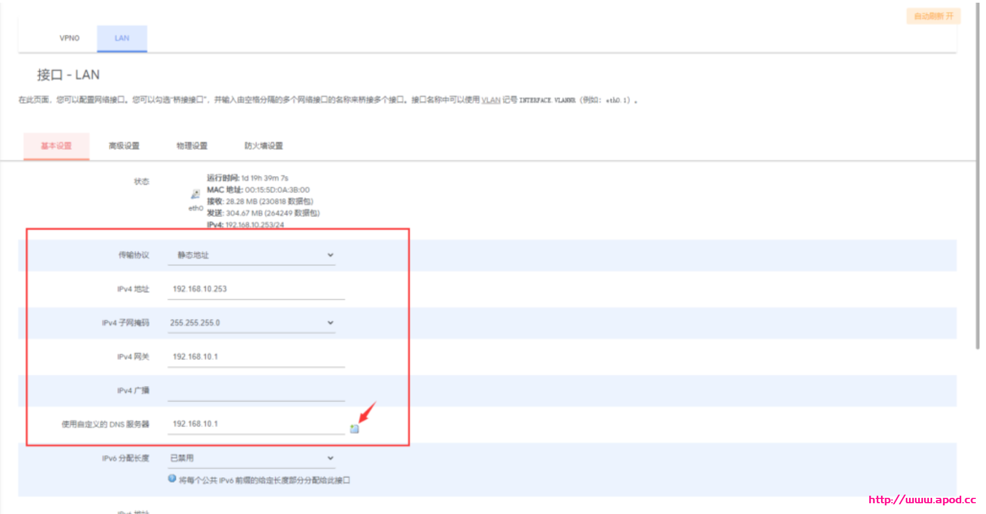Click the blue info icon under IPv6 分配长度
Viewport: 986px width, 514px height.
[x=172, y=478]
